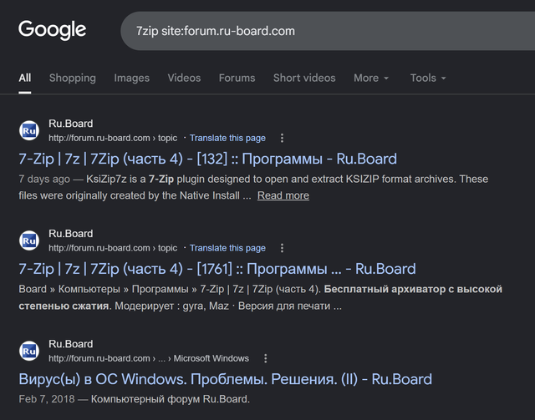The width and height of the screenshot is (535, 420).
Task: Click the '7 days ago' date text
Action: (x=44, y=179)
